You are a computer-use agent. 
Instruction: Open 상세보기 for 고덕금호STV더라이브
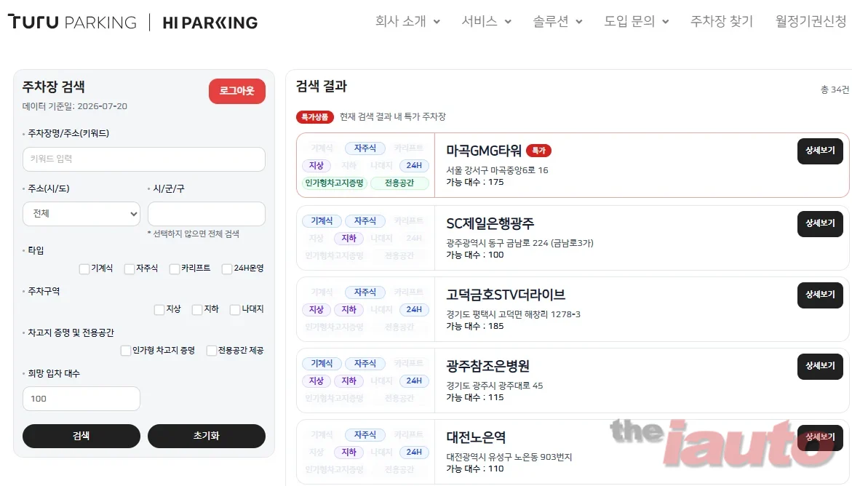820,295
